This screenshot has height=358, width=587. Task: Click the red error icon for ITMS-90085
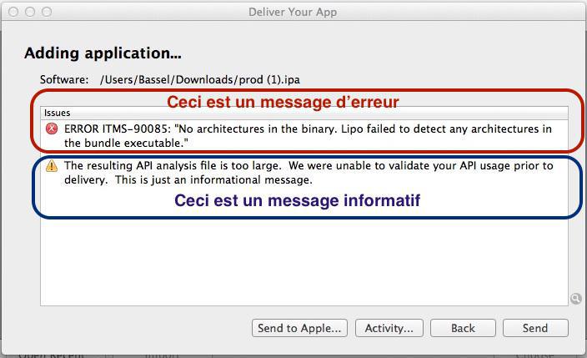(53, 129)
